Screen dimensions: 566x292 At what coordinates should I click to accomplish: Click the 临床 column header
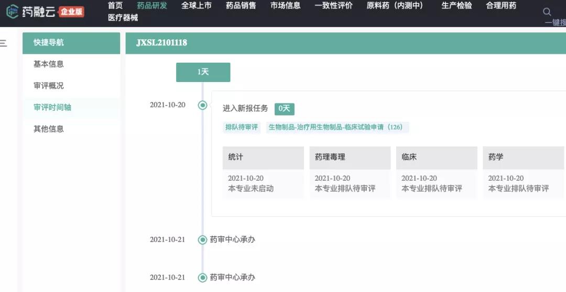coord(437,158)
